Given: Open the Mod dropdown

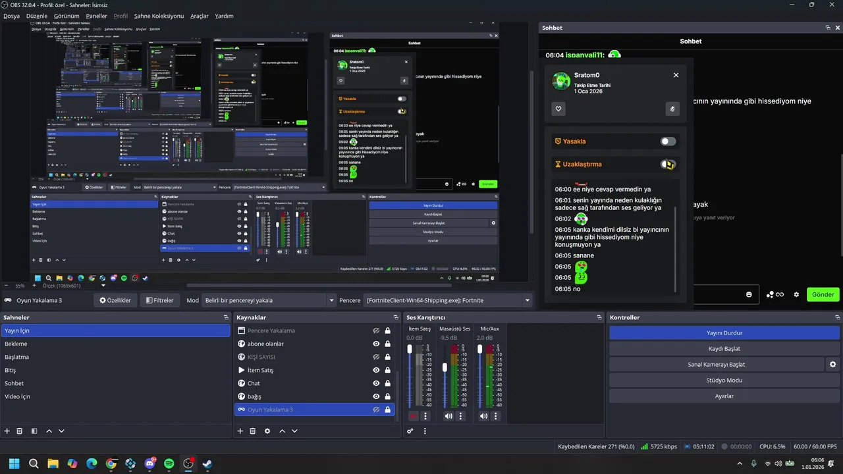Looking at the screenshot, I should (x=269, y=300).
